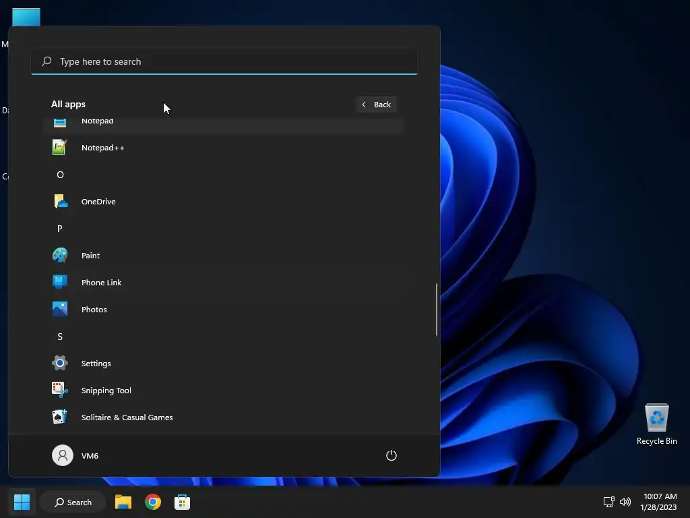Click the taskbar Search button
690x518 pixels.
pyautogui.click(x=73, y=502)
